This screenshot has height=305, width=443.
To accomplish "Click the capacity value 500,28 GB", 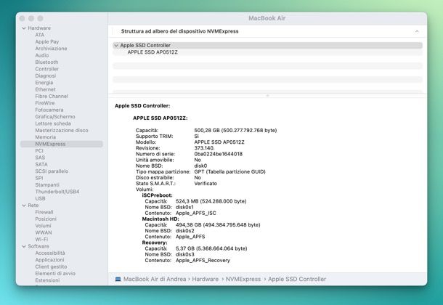I will [207, 130].
